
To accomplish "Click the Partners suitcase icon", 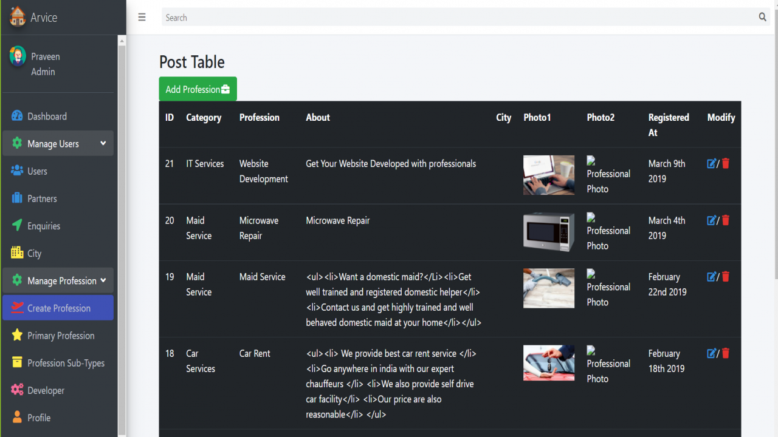I will pyautogui.click(x=17, y=198).
